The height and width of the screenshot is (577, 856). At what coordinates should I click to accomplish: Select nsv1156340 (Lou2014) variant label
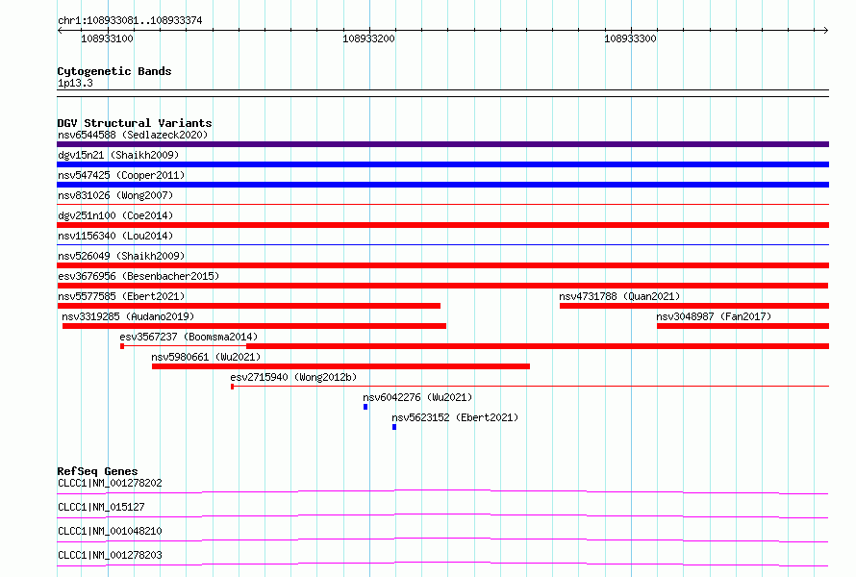pos(115,236)
